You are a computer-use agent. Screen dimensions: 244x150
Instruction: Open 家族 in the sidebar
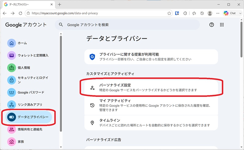[29, 141]
